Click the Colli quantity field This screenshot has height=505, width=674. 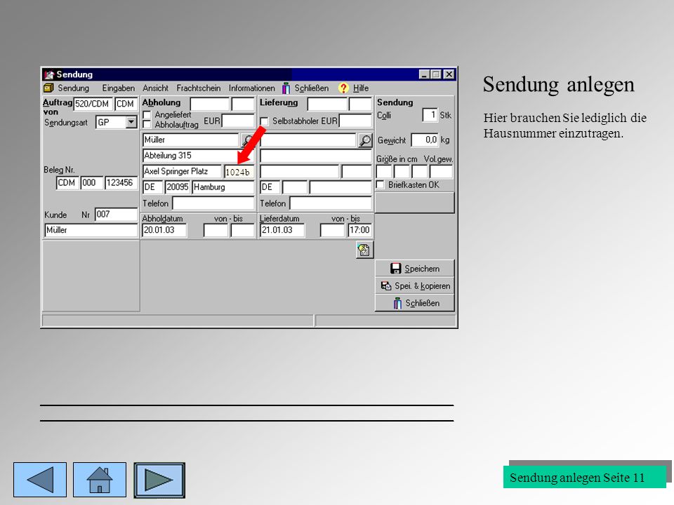point(430,115)
